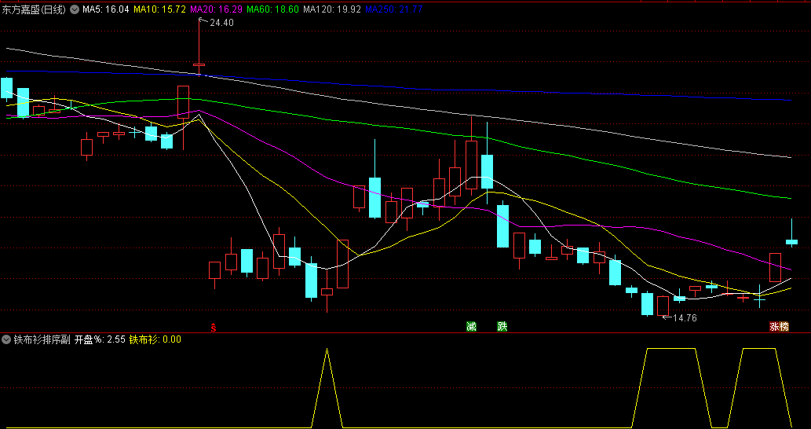811x429 pixels.
Task: Select the MA60: 18.60 label
Action: tap(272, 9)
